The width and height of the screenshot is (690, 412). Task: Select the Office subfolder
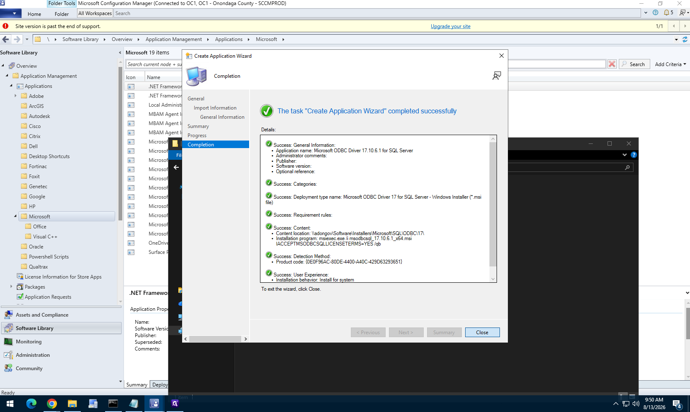[x=39, y=227]
